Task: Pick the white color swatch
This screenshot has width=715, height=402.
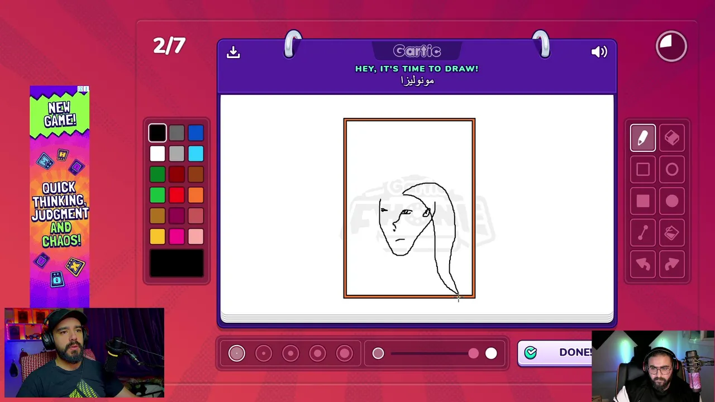Action: (158, 154)
